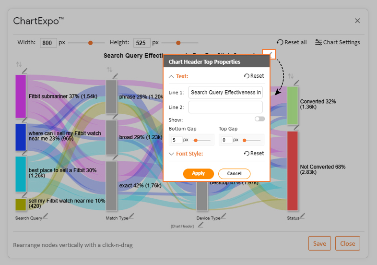
Task: Click the Width slider handle
Action: pos(90,43)
